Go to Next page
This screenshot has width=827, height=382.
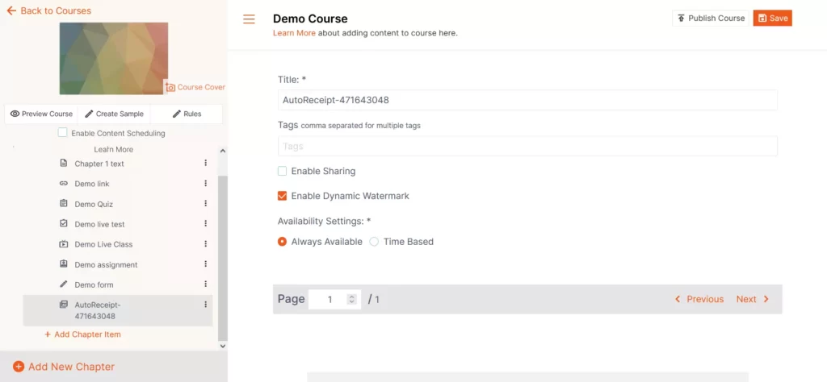(x=752, y=299)
